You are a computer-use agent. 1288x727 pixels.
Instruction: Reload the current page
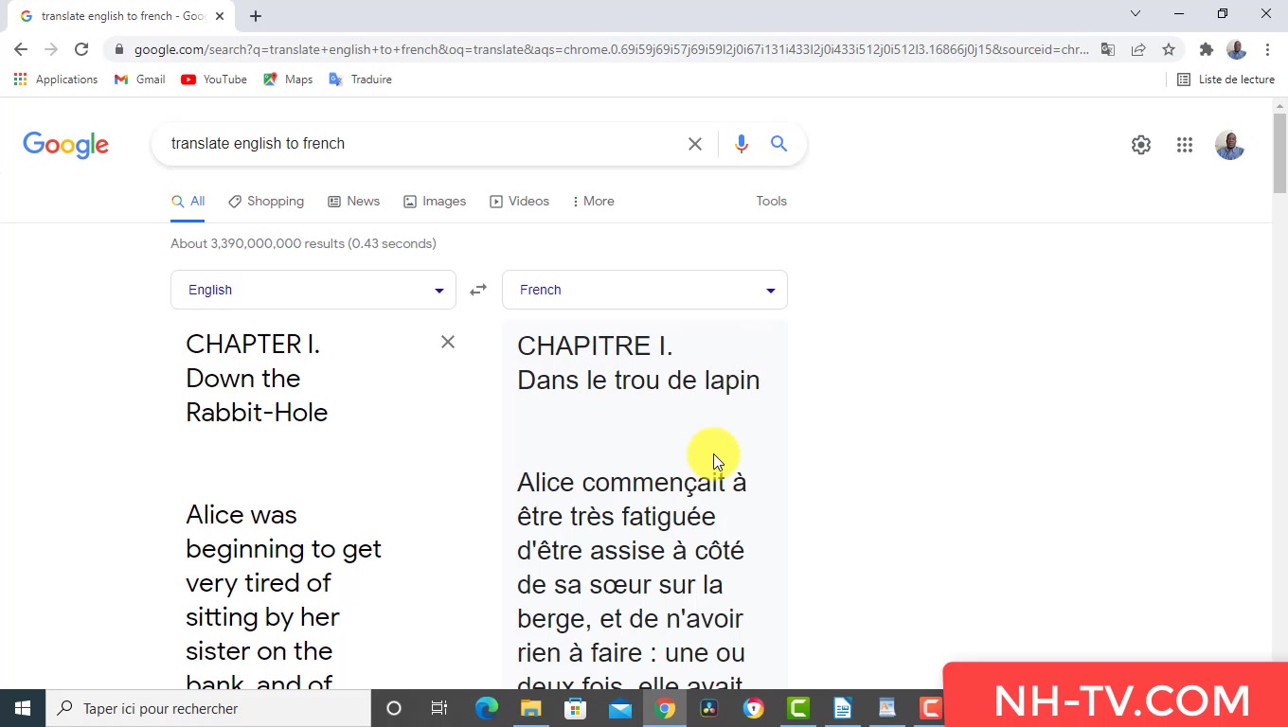click(81, 49)
